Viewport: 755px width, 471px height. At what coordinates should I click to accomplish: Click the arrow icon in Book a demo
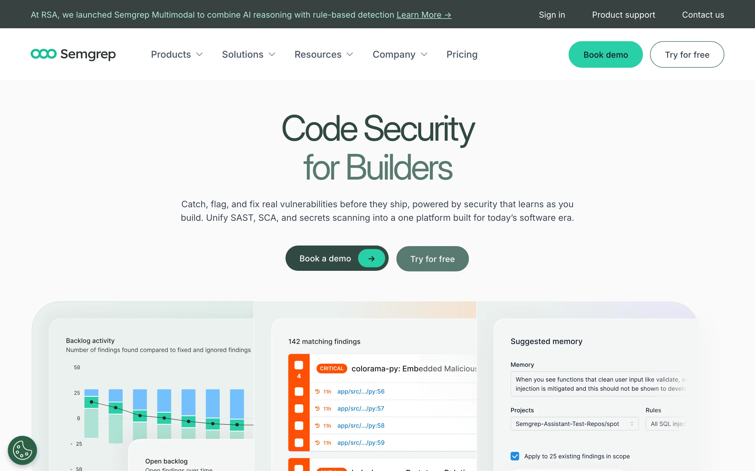click(x=371, y=258)
